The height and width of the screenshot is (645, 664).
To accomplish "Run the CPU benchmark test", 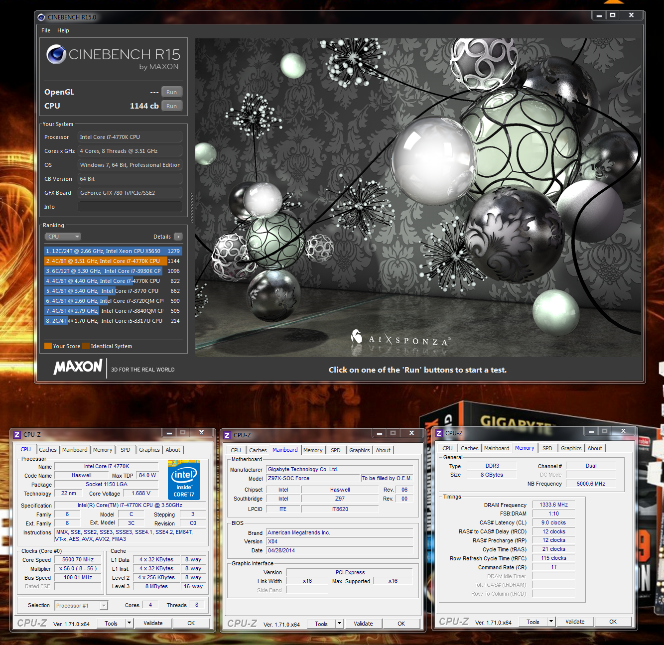I will [172, 106].
